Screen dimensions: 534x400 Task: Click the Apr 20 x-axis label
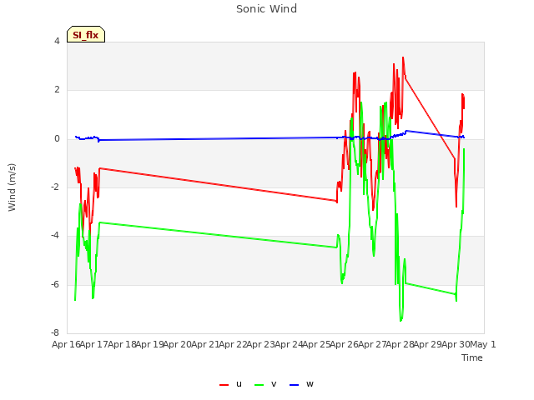(x=177, y=344)
